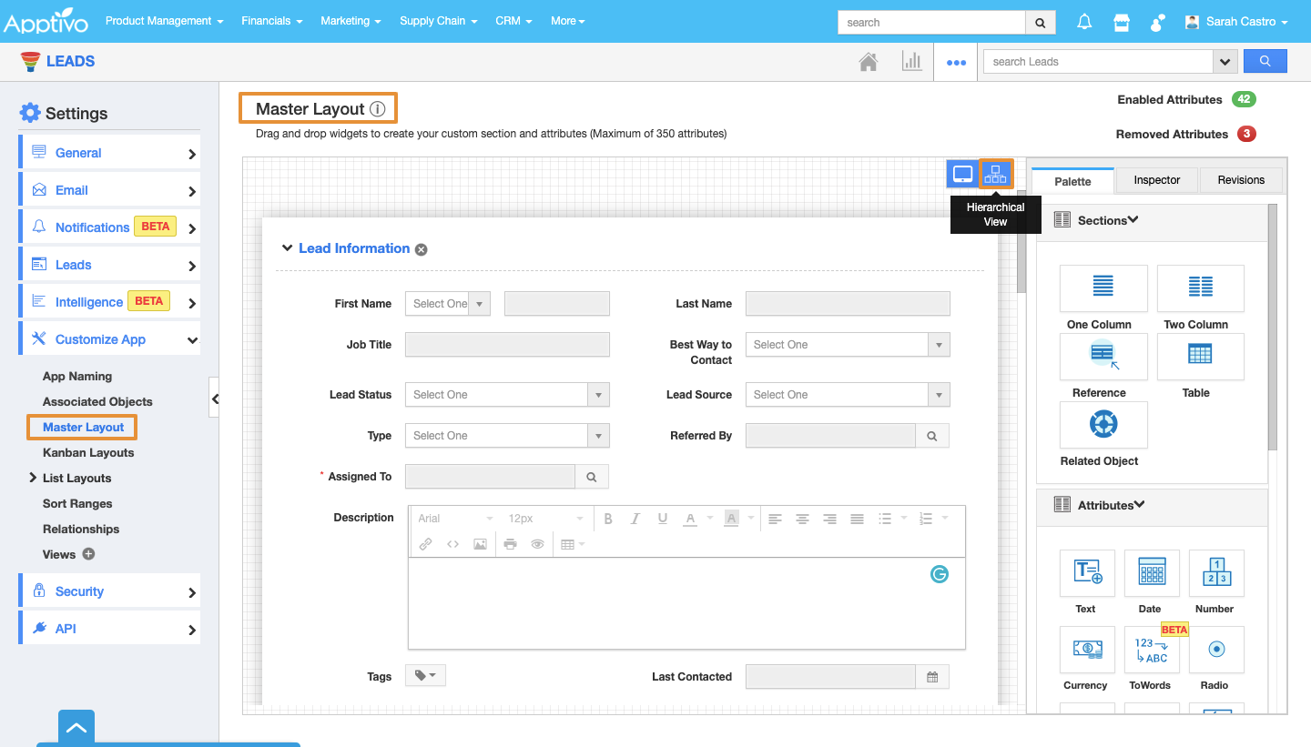The image size is (1311, 747).
Task: Click the Date attribute widget
Action: (1151, 573)
